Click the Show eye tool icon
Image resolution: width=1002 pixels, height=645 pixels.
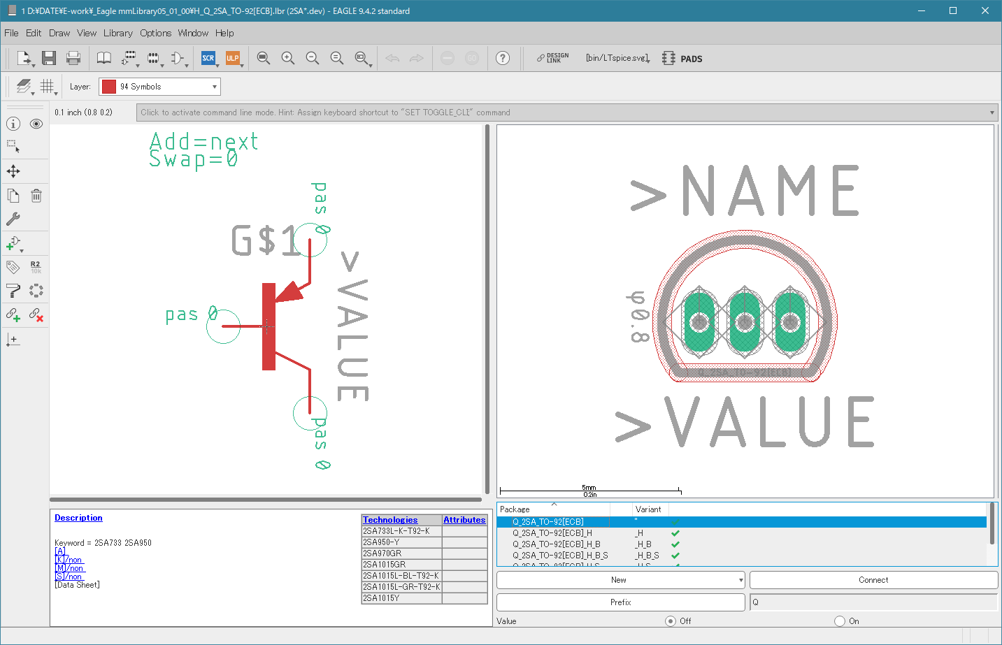point(36,124)
